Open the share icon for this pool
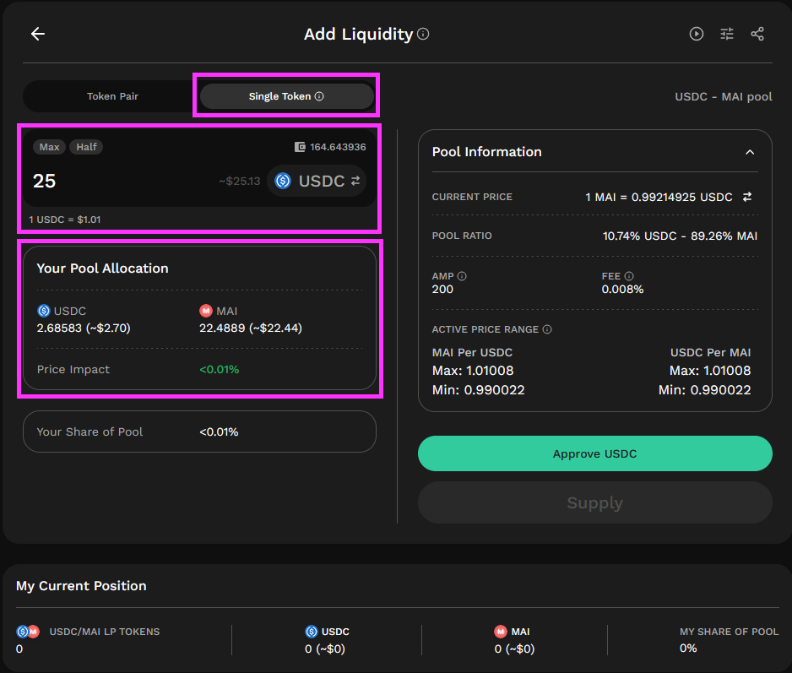This screenshot has width=792, height=673. click(757, 34)
